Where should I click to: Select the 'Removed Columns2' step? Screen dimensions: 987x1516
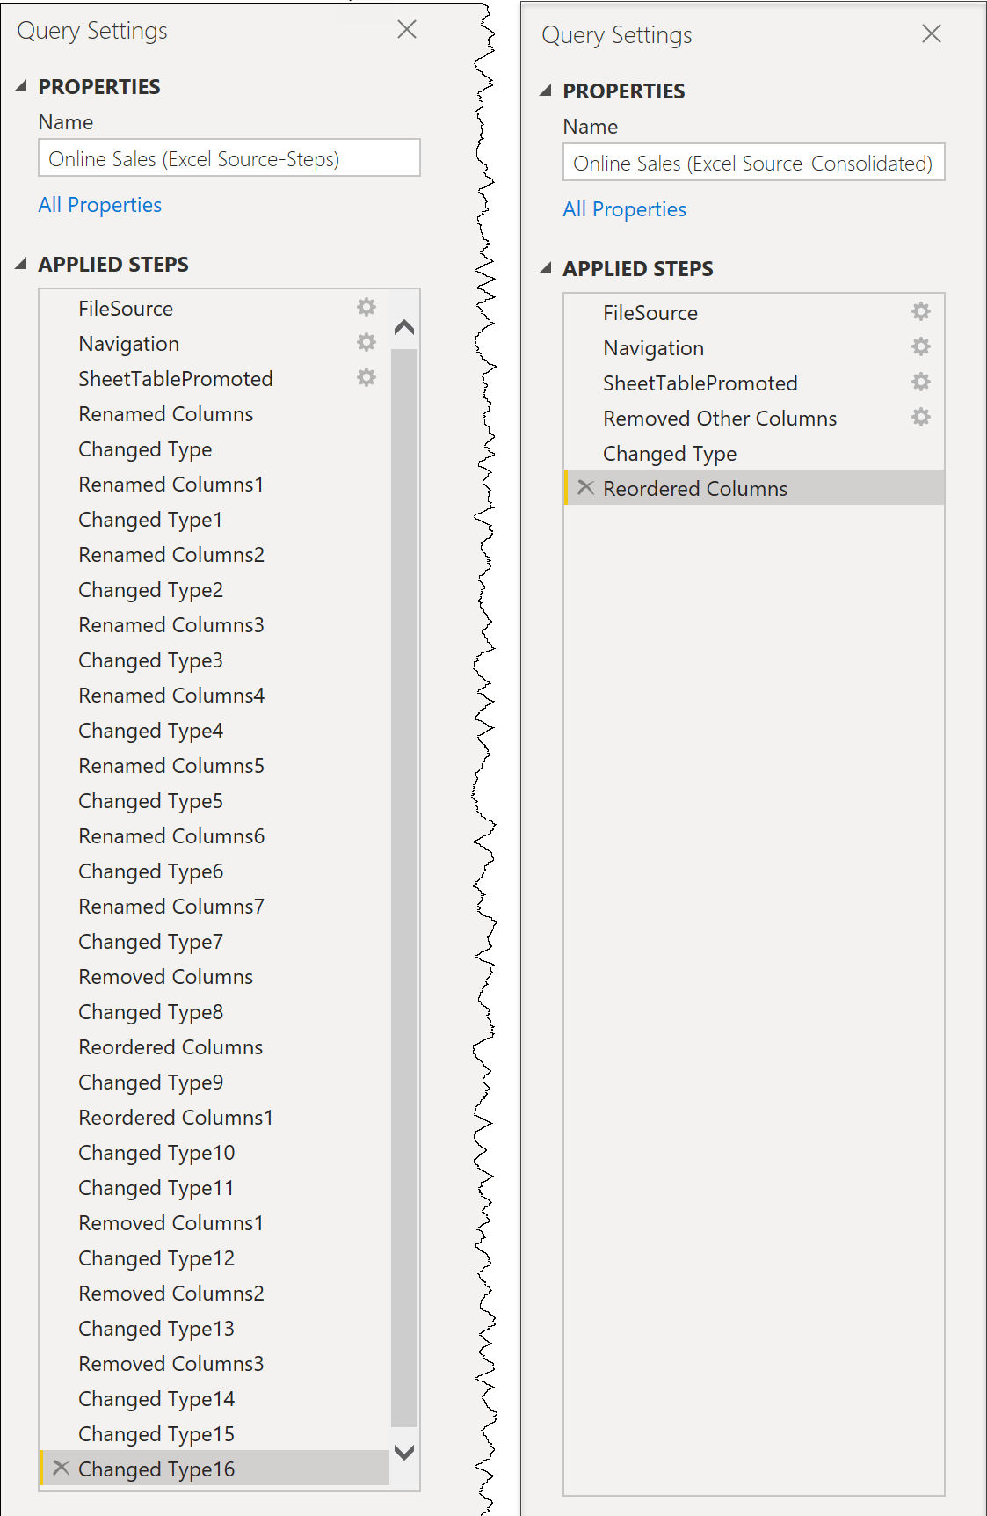pyautogui.click(x=214, y=1294)
